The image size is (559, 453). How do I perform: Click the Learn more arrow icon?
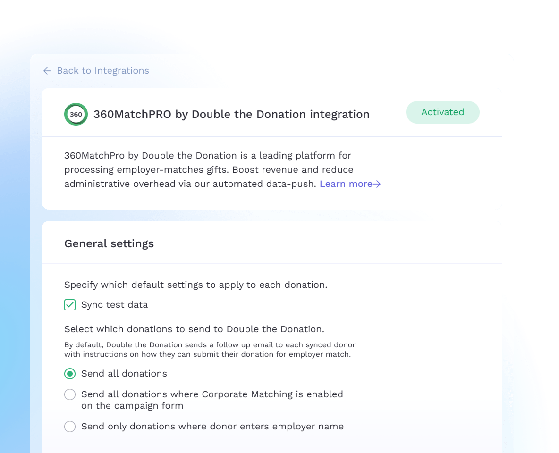[x=377, y=184]
